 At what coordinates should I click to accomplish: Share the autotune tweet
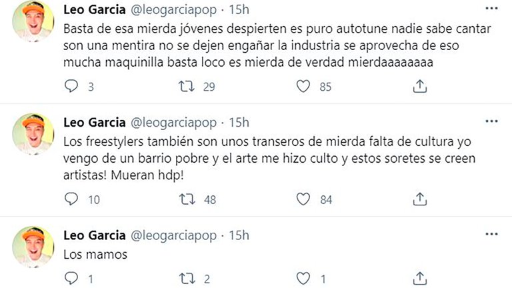pos(420,86)
